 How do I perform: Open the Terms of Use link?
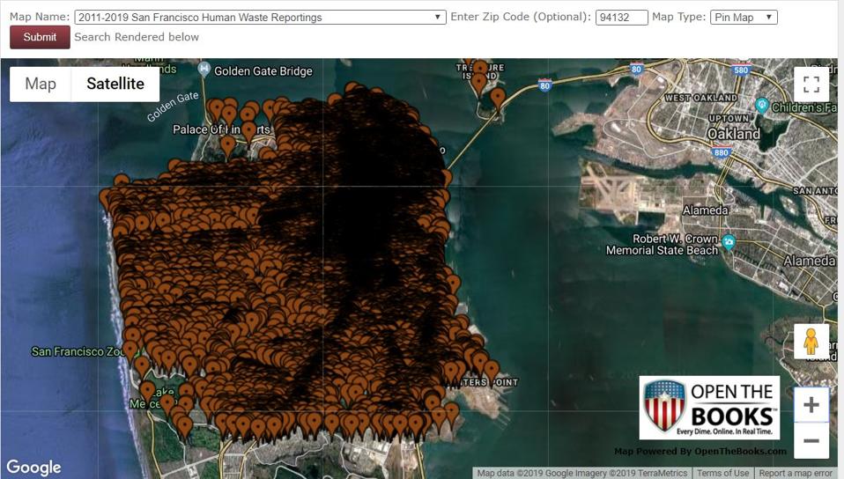722,473
